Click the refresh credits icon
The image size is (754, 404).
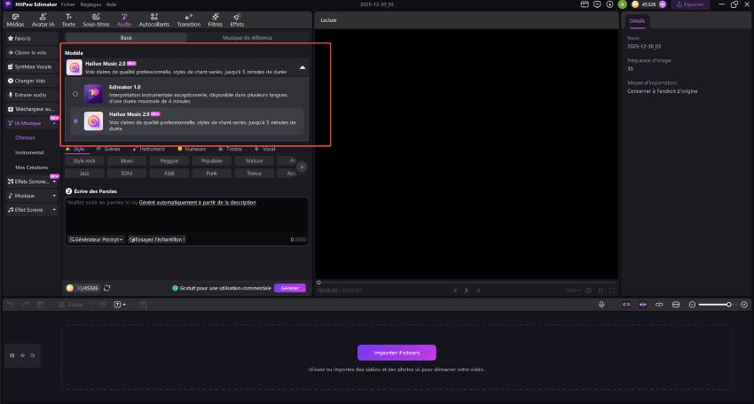pyautogui.click(x=107, y=288)
